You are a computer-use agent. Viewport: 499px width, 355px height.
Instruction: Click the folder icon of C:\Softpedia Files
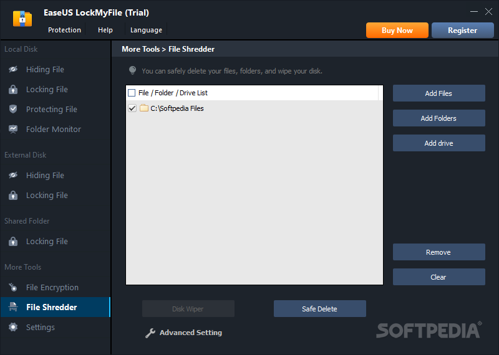pyautogui.click(x=144, y=108)
